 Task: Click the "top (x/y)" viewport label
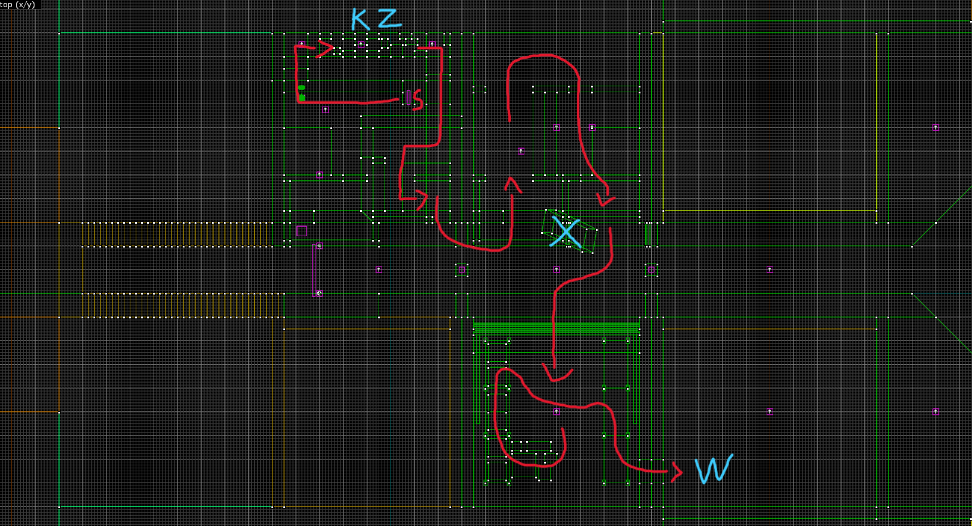[x=18, y=5]
